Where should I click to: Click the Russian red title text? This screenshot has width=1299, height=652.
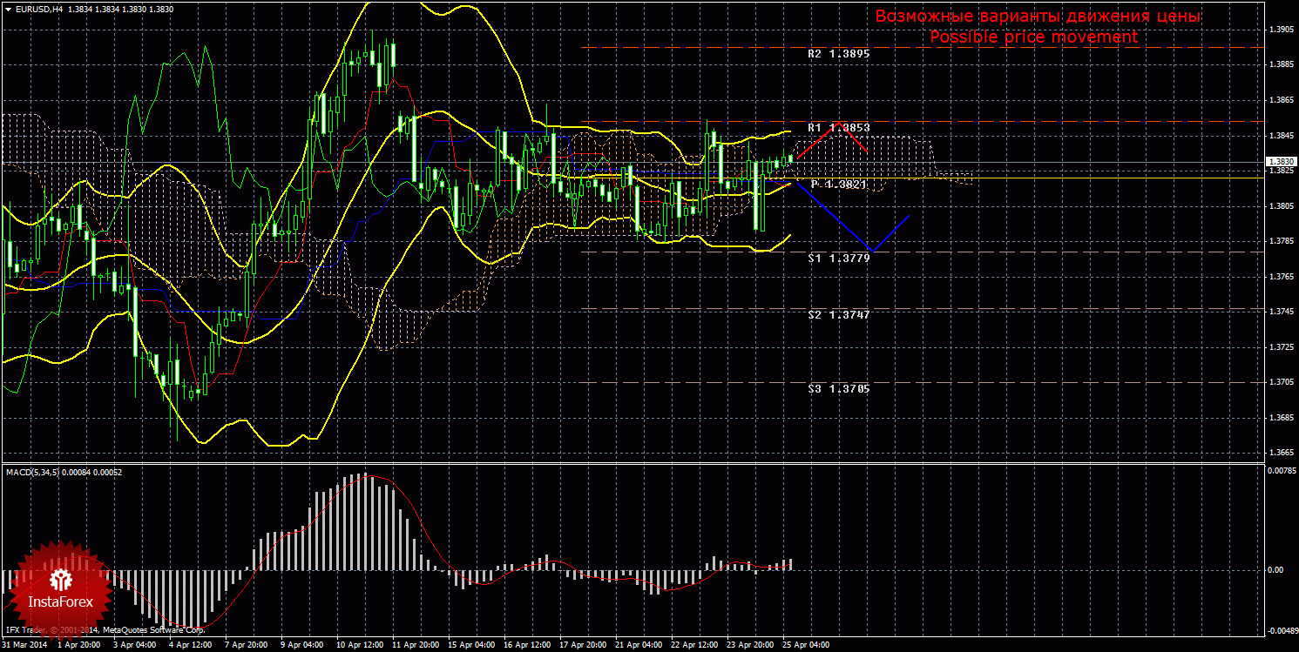pyautogui.click(x=1038, y=17)
